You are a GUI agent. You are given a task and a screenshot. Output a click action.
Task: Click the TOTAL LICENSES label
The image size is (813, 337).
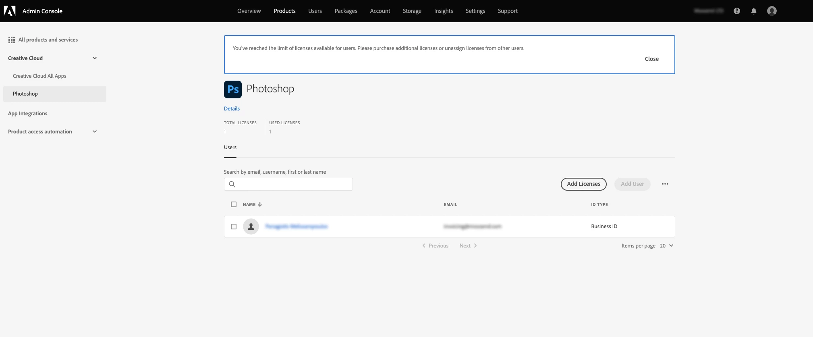pyautogui.click(x=240, y=123)
